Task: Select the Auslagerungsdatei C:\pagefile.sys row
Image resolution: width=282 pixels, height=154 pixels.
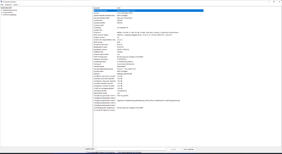Action: [149, 91]
